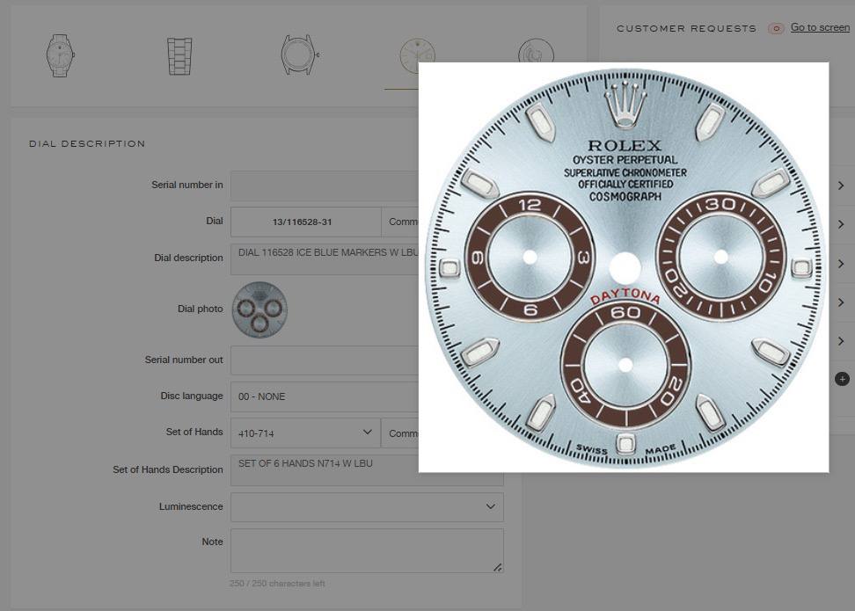Open the bracelet step icon
Screen dimensions: 855x611
pos(179,56)
